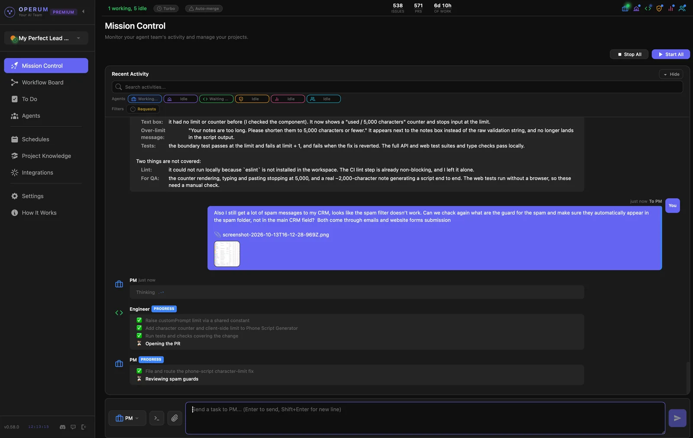The height and width of the screenshot is (438, 693).
Task: Toggle the Waiting engineer agent filter chip
Action: pyautogui.click(x=216, y=99)
